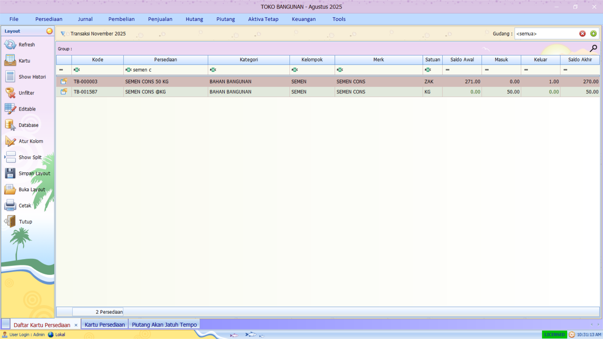Toggle Show Split option
The image size is (603, 339).
point(9,157)
